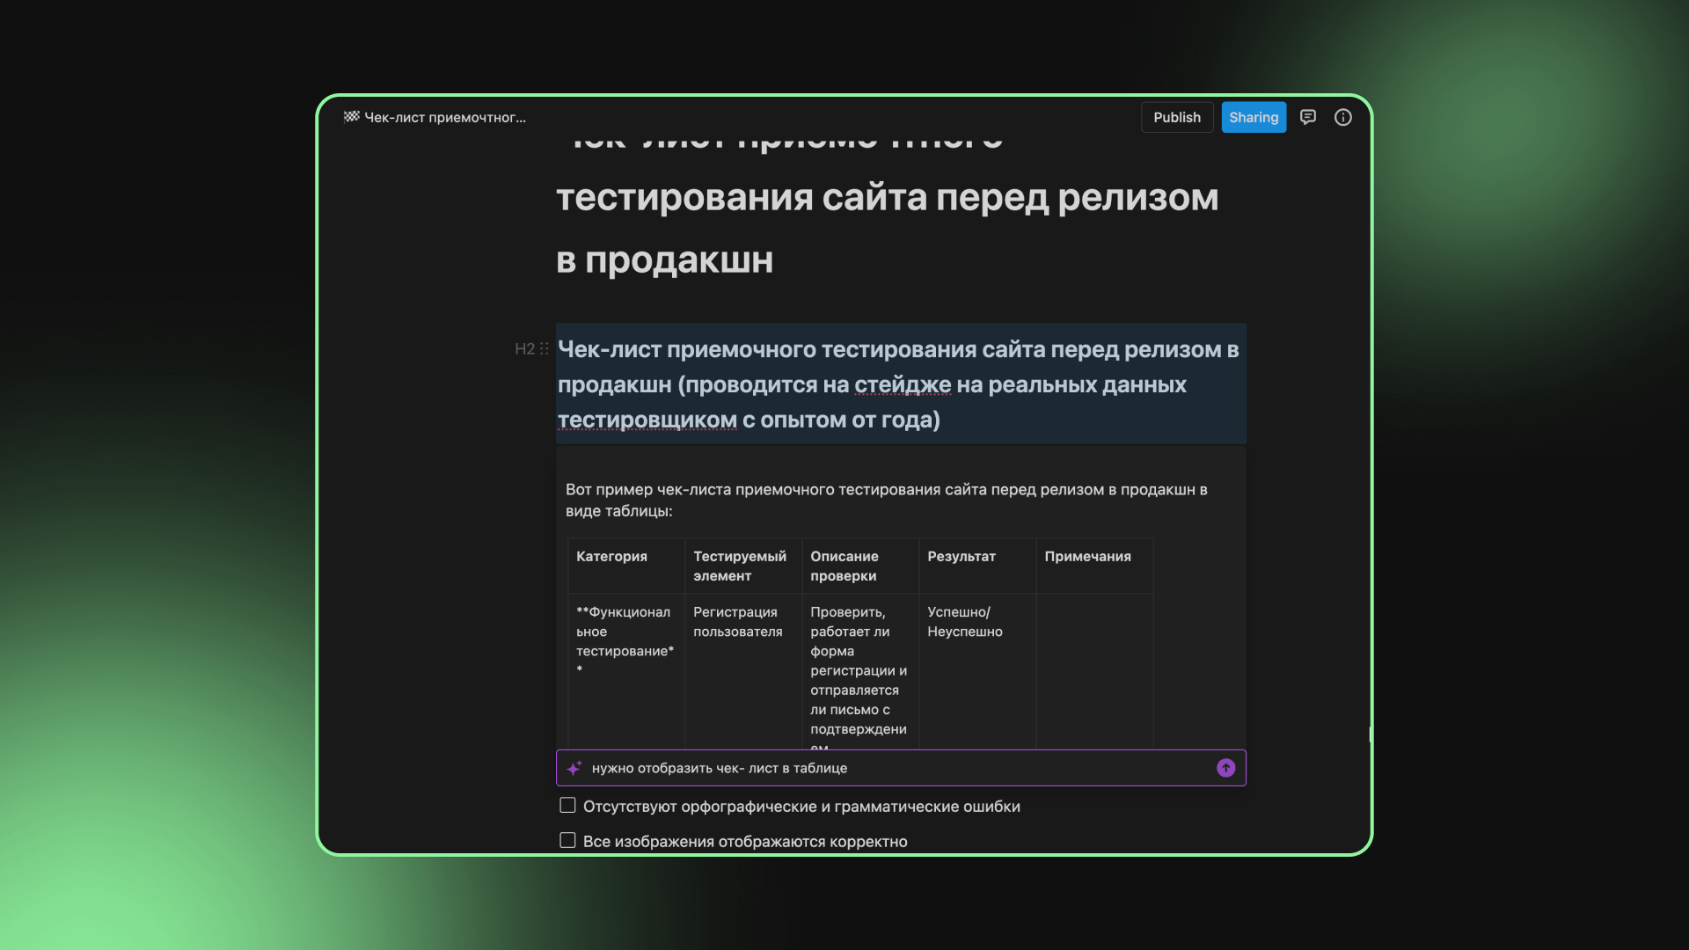Click the 'Результат' table header cell
1689x950 pixels.
(x=961, y=557)
